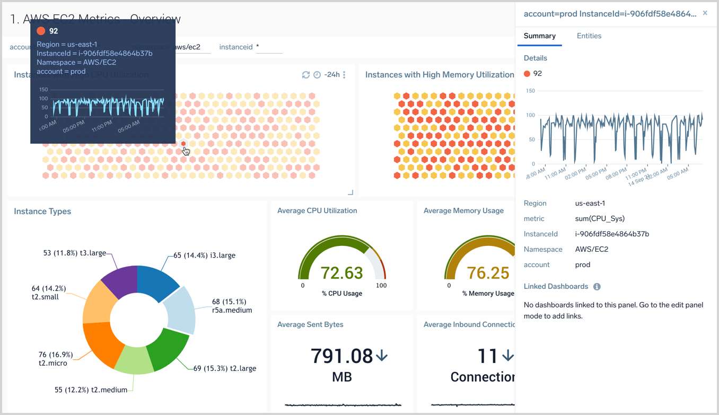
Task: Click the panel resize corner handle
Action: [x=350, y=192]
